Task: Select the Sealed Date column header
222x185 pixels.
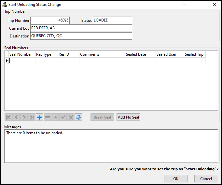Action: coord(140,54)
